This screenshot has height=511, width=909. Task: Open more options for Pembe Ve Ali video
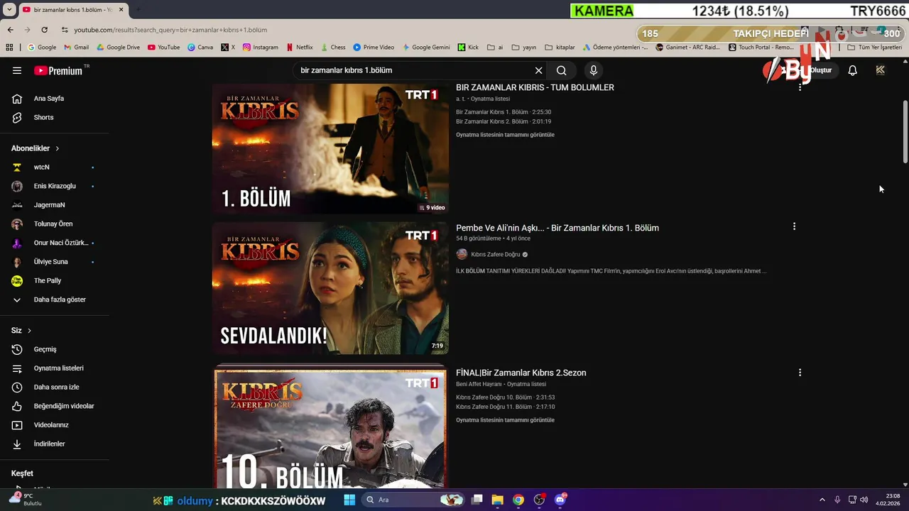pos(794,226)
